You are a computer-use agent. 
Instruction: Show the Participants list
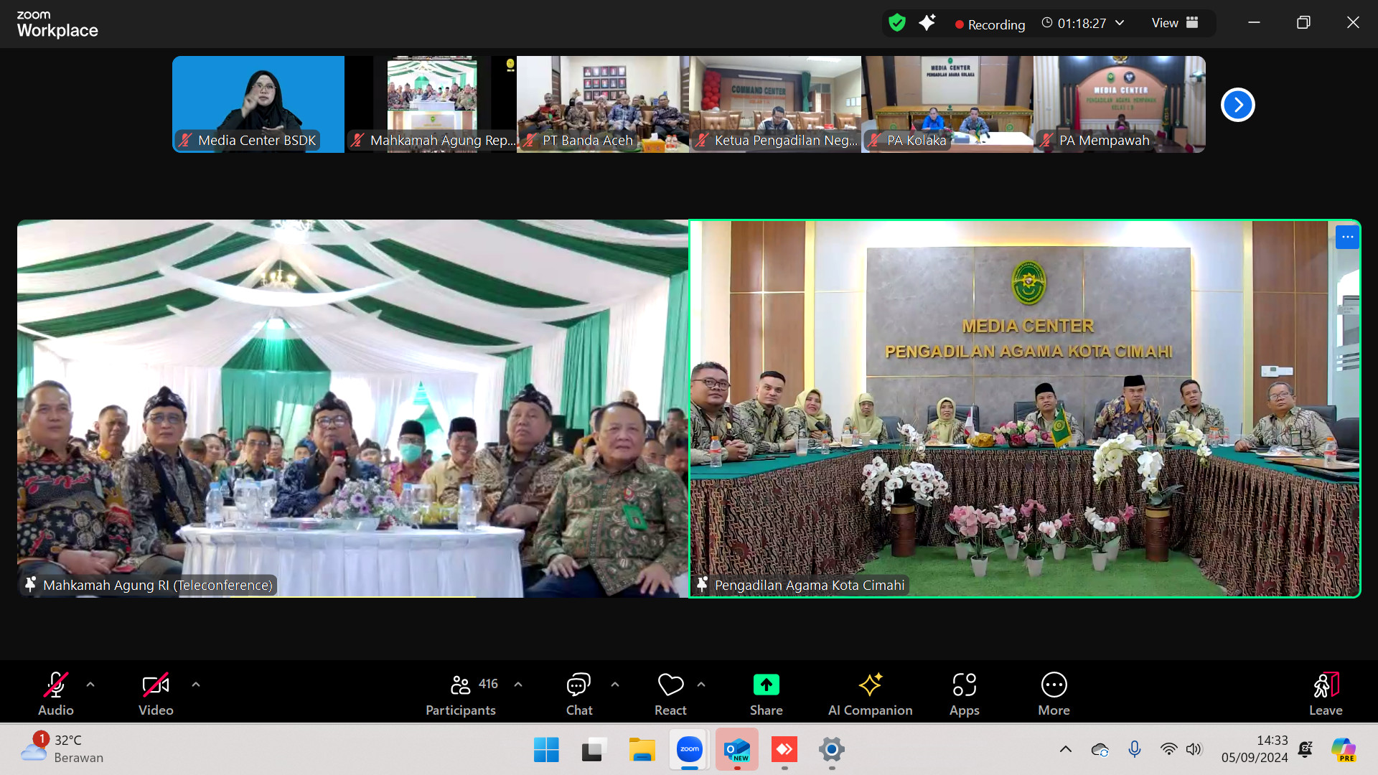click(461, 685)
